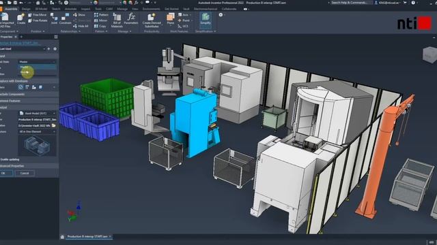Open the shopping cart icon in title bar

click(x=405, y=3)
